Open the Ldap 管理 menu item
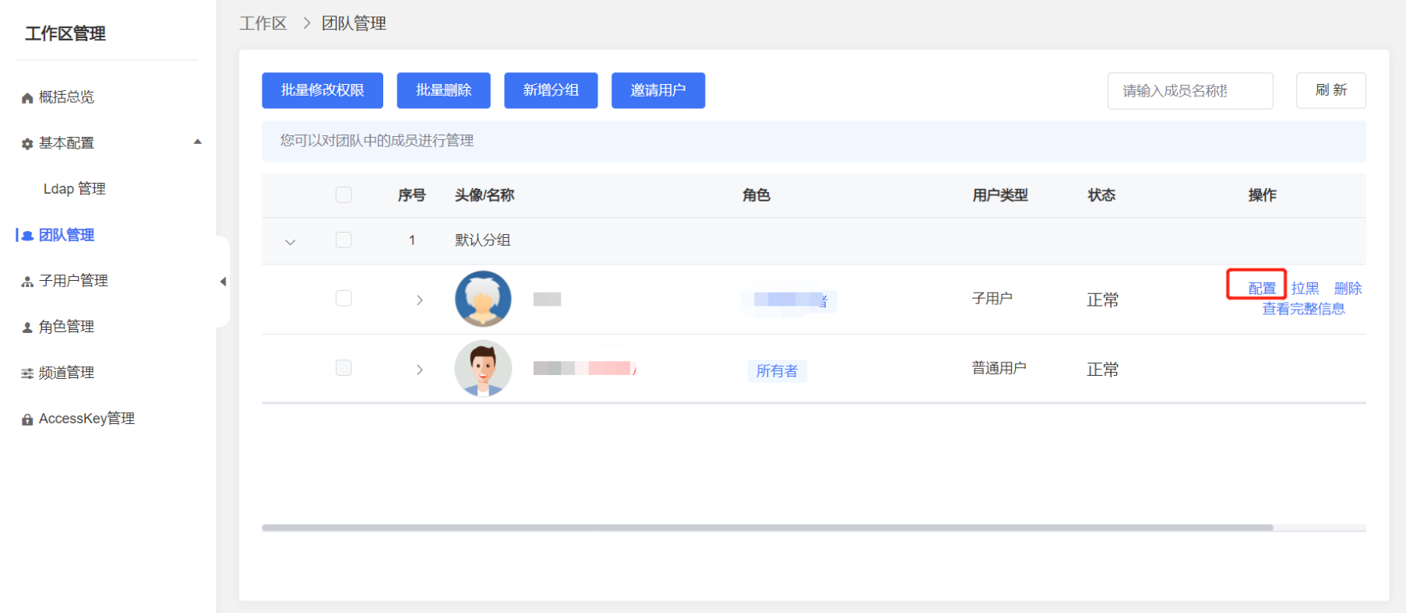The height and width of the screenshot is (613, 1406). (75, 189)
